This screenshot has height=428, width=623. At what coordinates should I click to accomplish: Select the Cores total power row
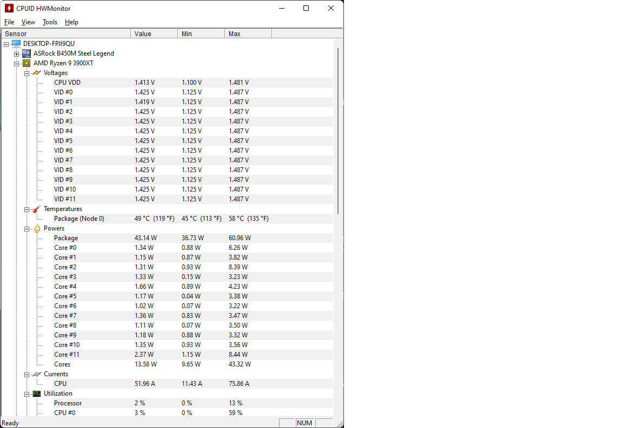tap(193, 364)
